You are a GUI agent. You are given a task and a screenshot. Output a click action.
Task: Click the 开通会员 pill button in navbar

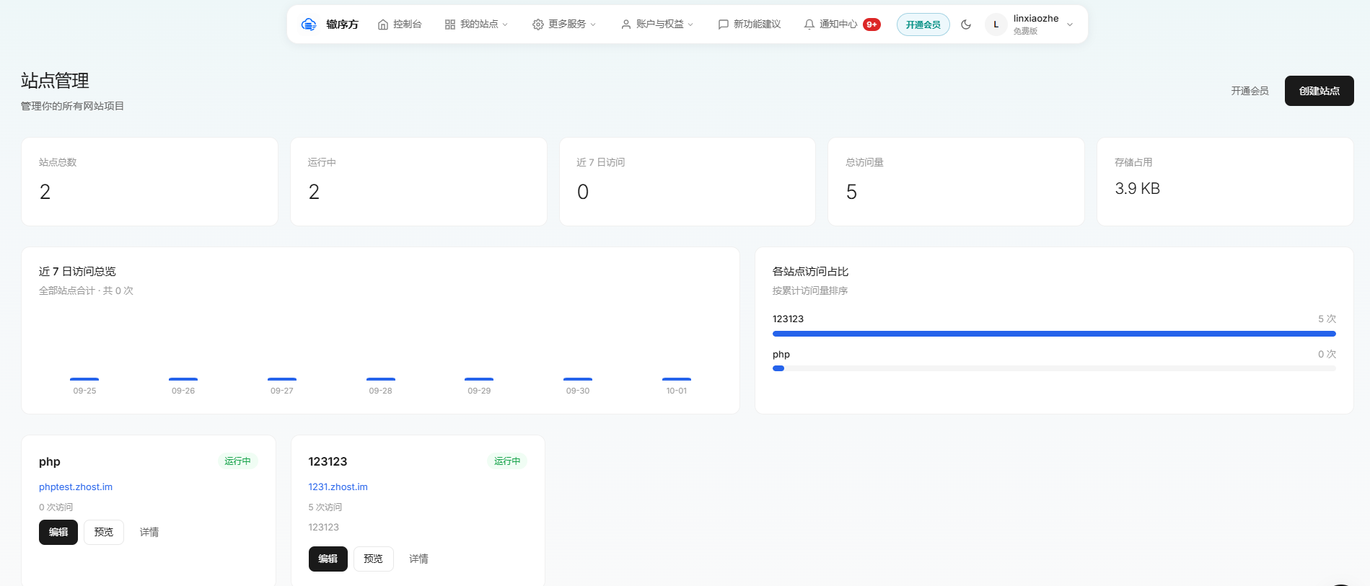923,25
